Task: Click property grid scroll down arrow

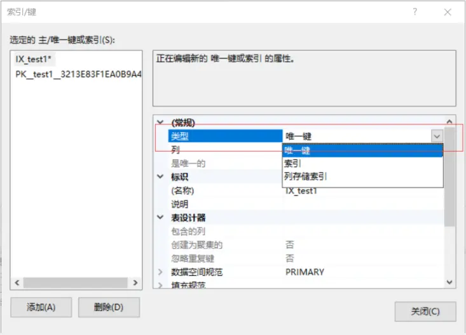Action: (449, 282)
